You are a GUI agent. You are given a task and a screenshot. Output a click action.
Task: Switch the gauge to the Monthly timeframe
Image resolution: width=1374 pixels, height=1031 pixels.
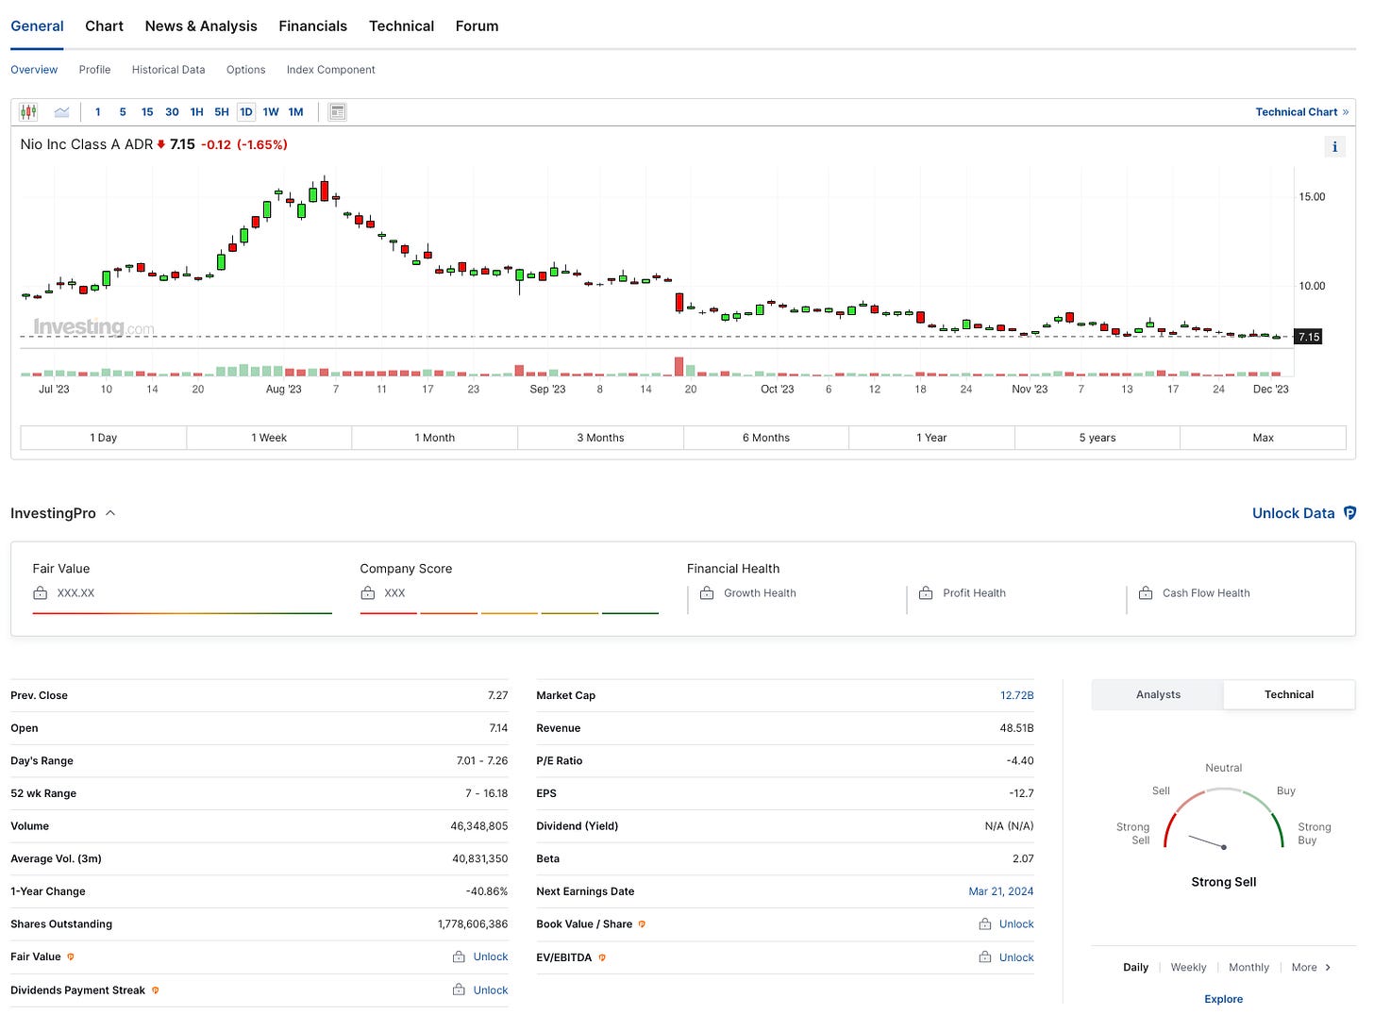tap(1248, 968)
